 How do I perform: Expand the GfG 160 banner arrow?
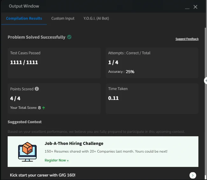[x=193, y=175]
